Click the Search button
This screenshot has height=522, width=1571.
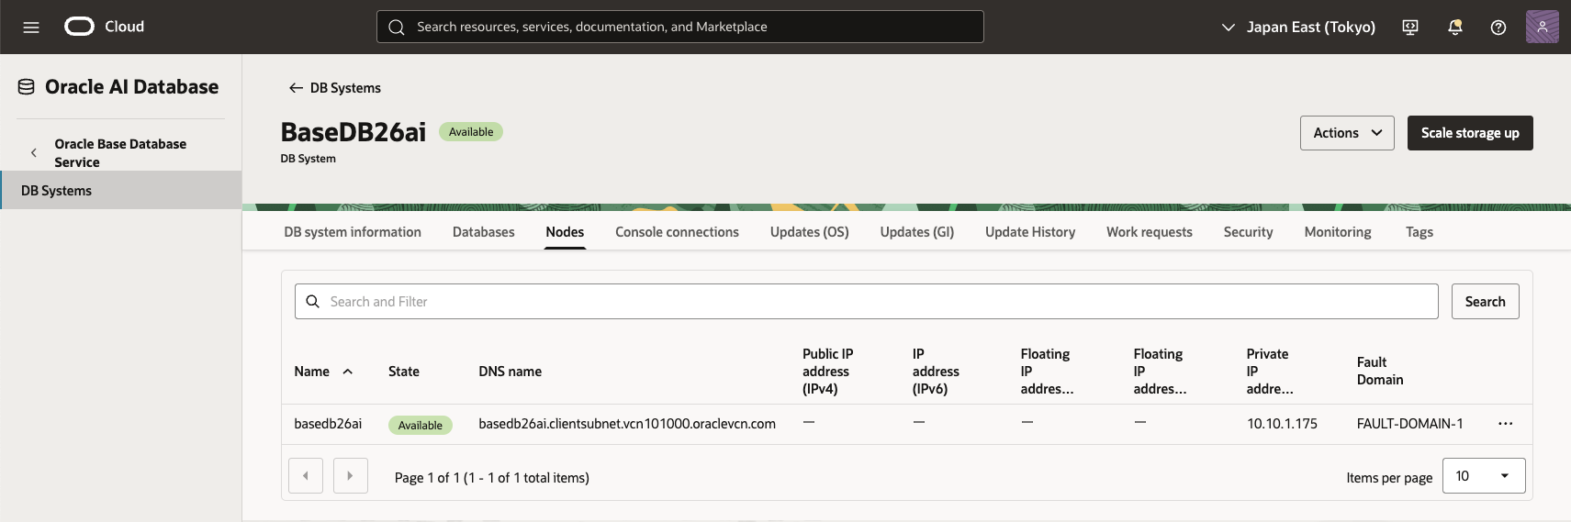pos(1485,302)
